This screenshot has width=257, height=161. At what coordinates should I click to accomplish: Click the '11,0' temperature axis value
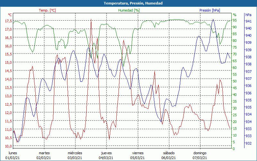click(x=8, y=129)
